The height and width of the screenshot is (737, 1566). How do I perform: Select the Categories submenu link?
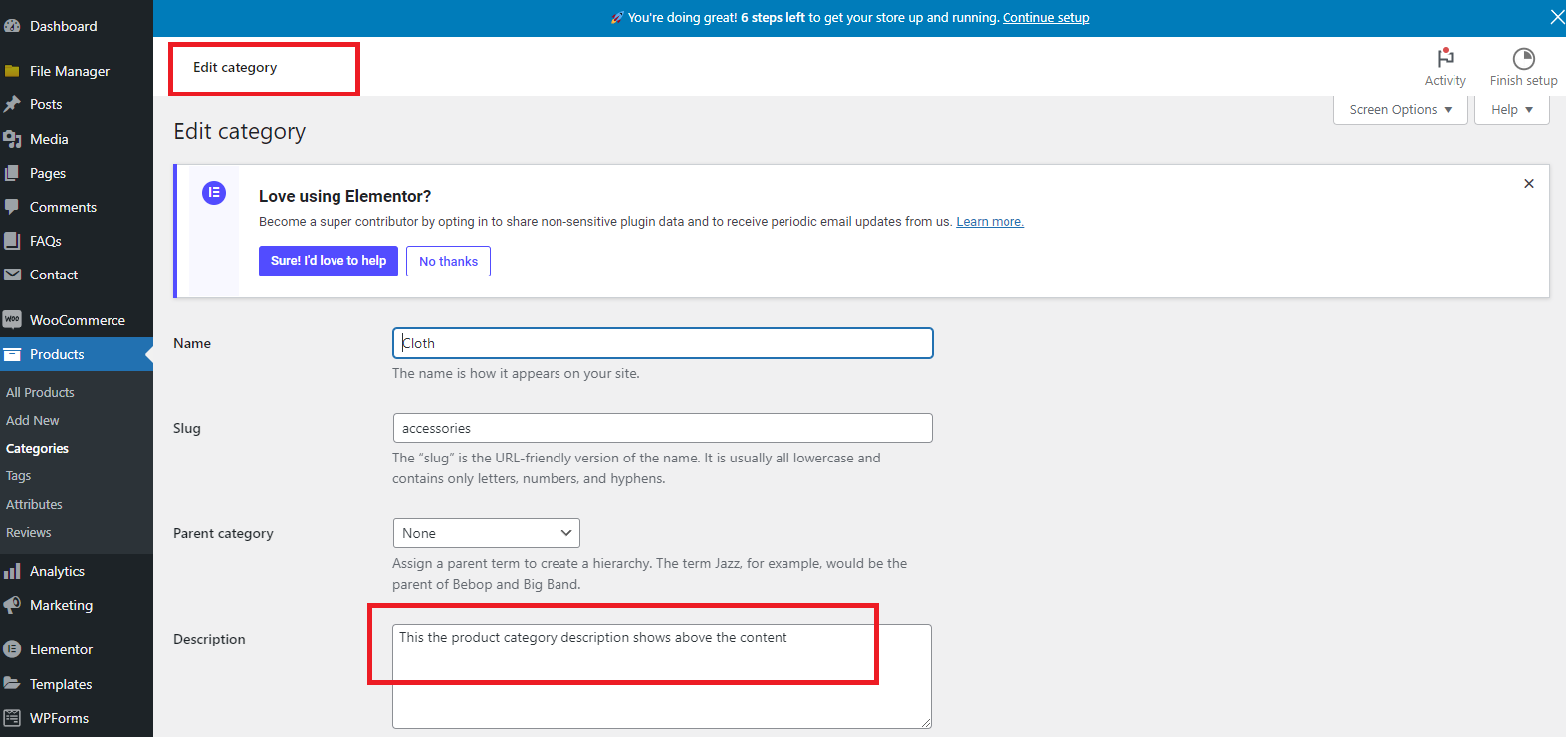pyautogui.click(x=37, y=448)
